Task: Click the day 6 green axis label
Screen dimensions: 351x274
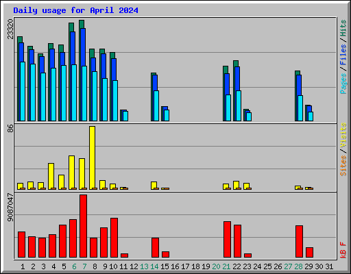Action: pos(74,266)
